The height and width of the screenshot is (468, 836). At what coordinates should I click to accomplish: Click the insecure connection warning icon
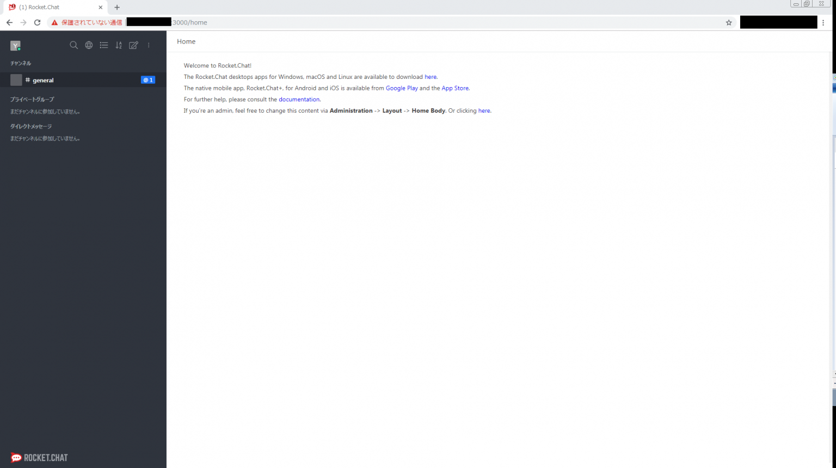[54, 22]
